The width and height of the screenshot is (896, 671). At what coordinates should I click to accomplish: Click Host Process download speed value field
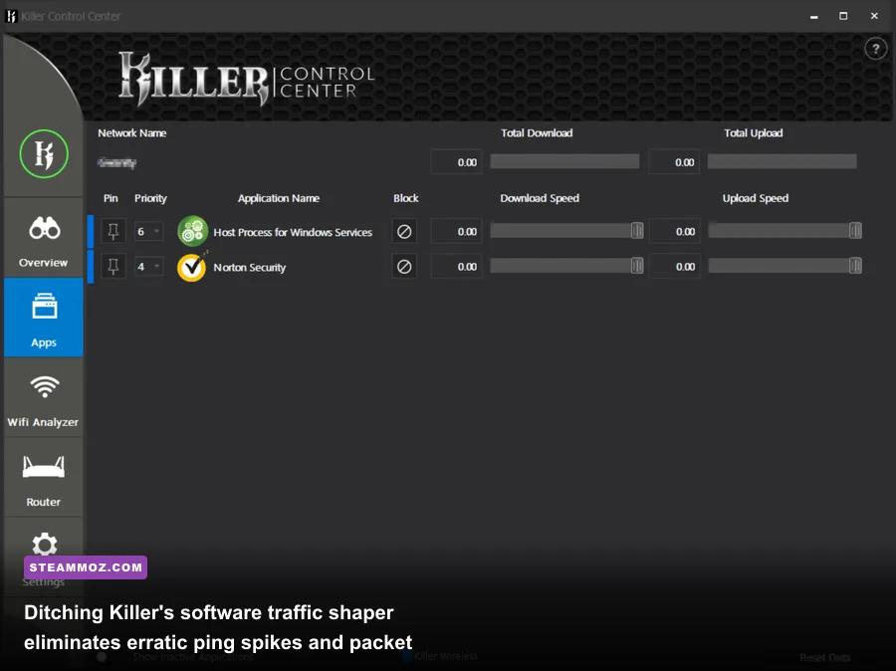click(456, 232)
